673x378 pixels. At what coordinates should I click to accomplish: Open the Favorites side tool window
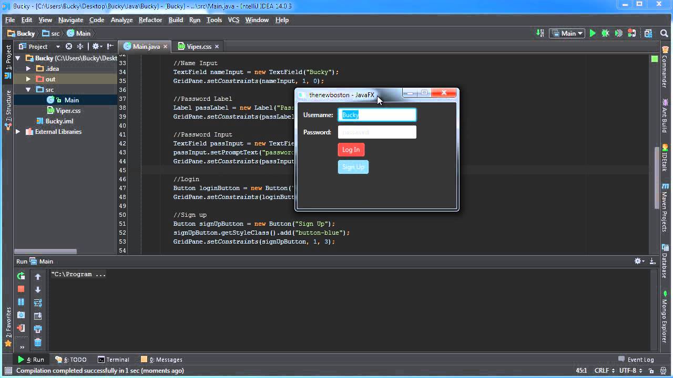[x=8, y=327]
